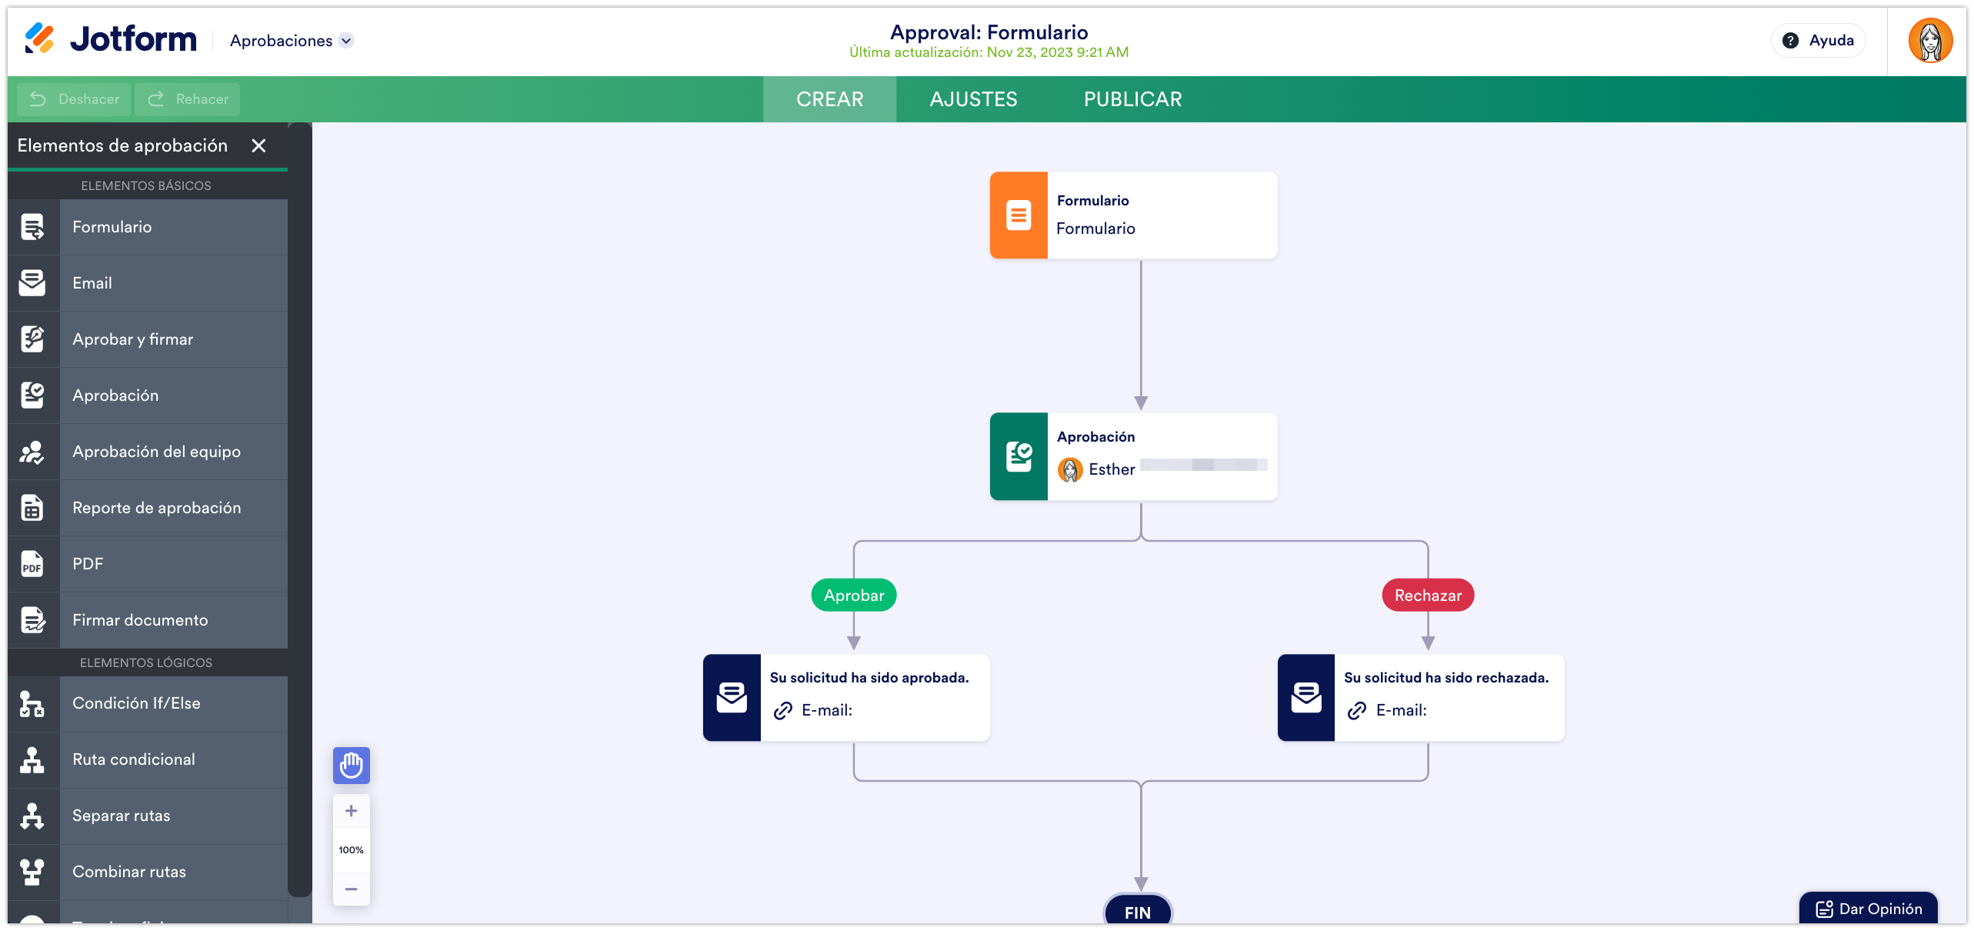Open the user avatar menu

coord(1930,41)
